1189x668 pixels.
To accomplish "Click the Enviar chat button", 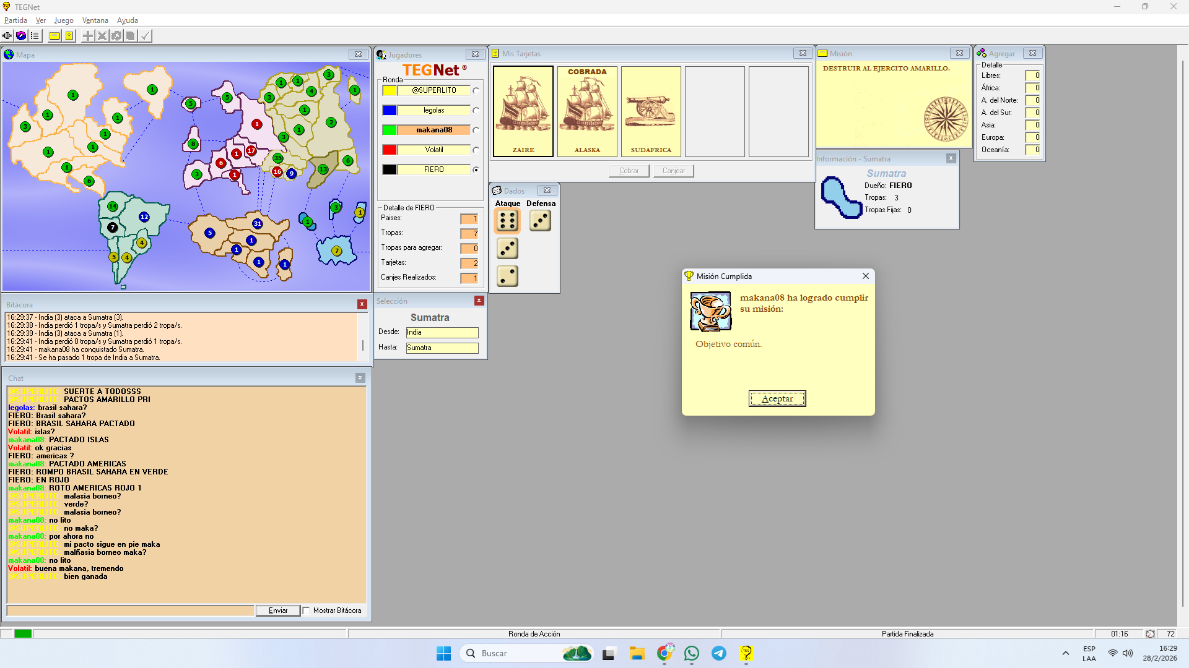I will coord(277,610).
